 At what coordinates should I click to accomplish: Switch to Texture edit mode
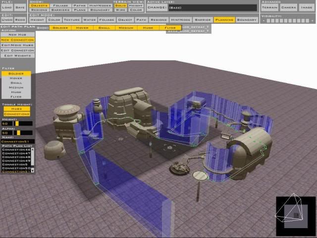click(x=72, y=20)
